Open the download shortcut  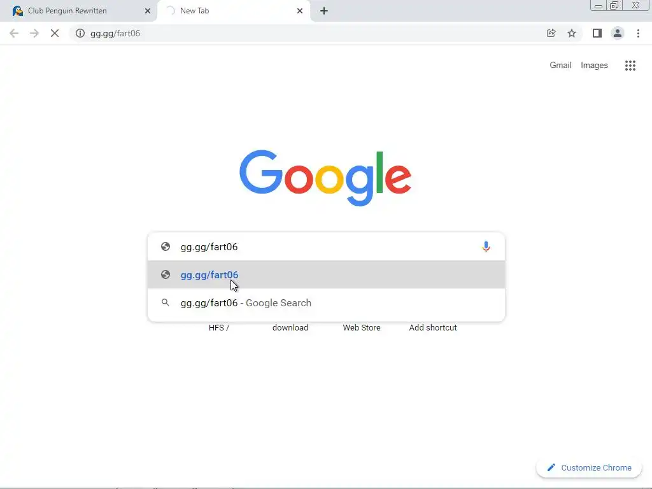[290, 328]
